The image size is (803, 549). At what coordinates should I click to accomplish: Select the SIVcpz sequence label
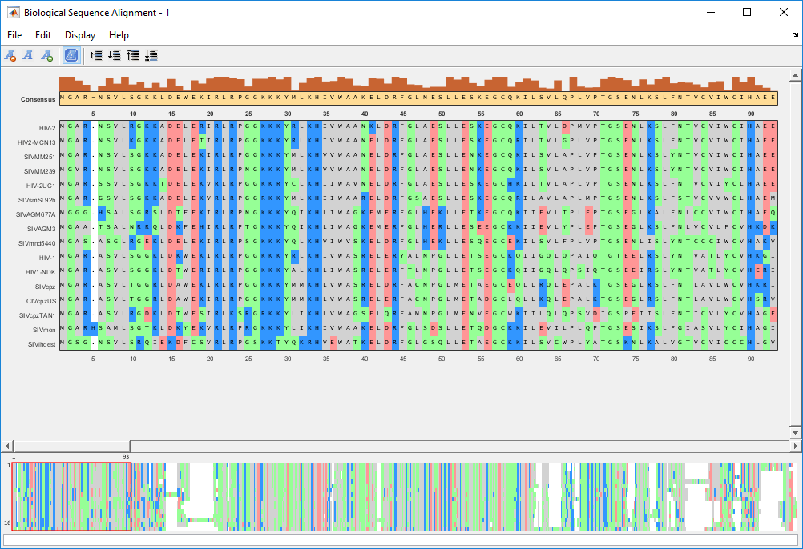tap(45, 287)
